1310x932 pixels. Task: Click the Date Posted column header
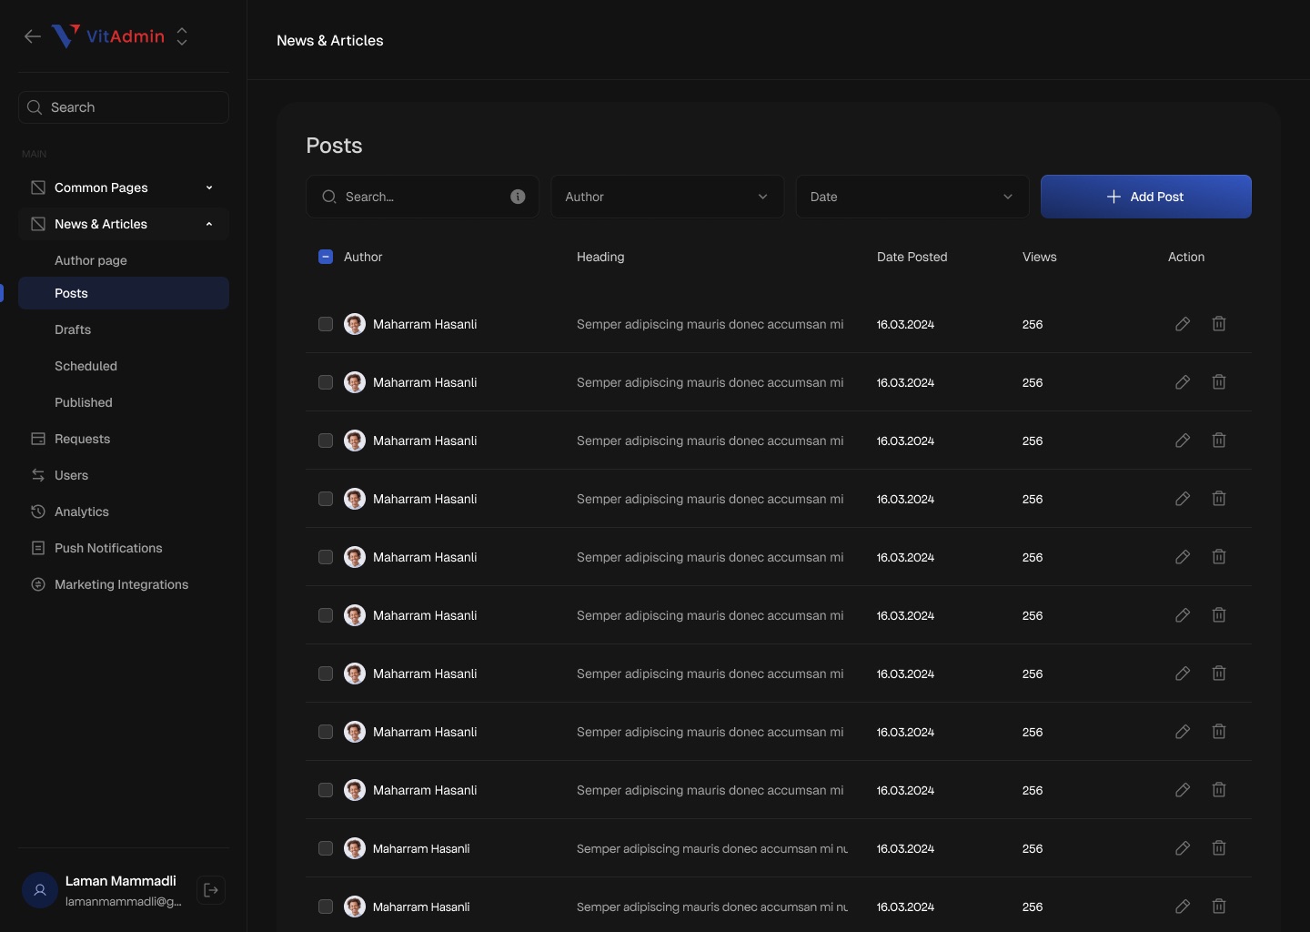912,257
